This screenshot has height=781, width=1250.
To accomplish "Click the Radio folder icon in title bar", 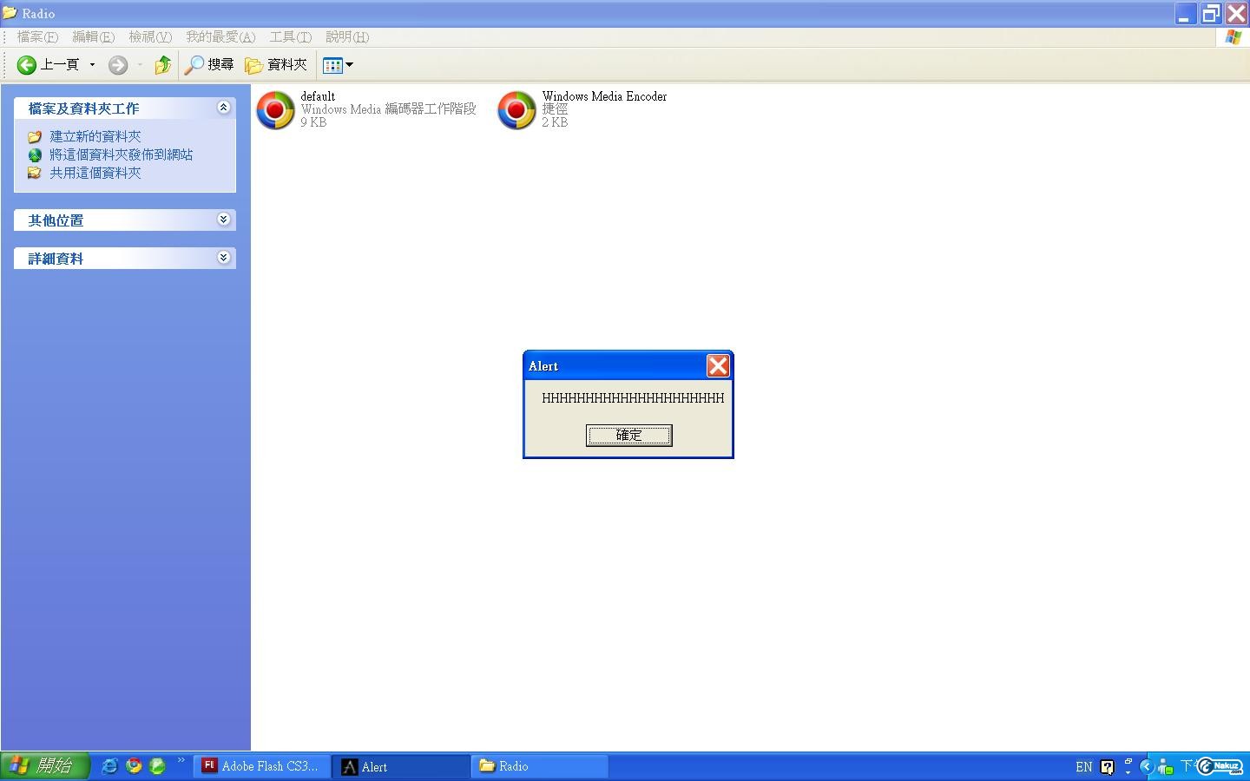I will 10,13.
